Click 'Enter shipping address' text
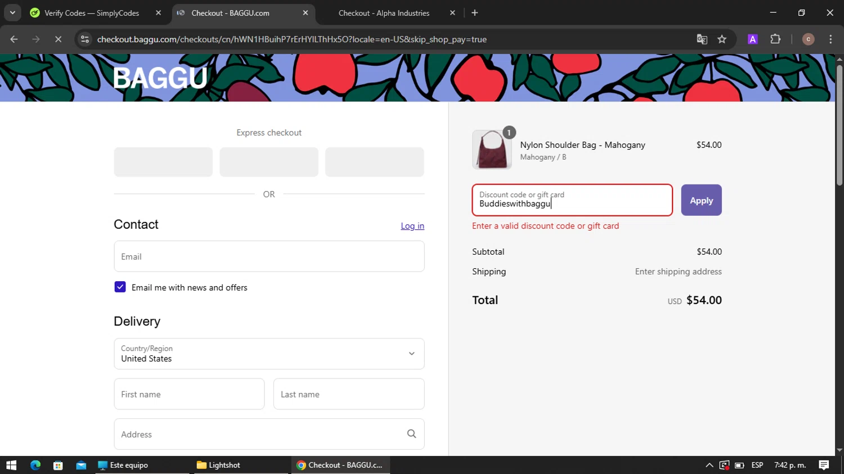 tap(678, 272)
